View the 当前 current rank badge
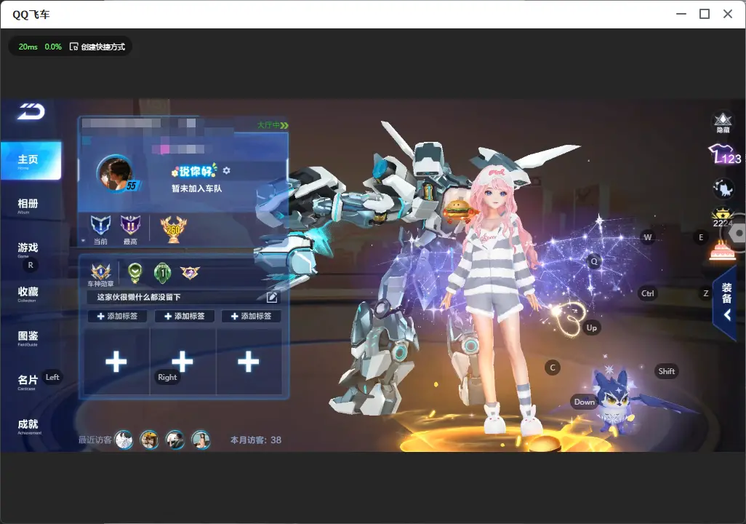This screenshot has width=746, height=524. coord(100,229)
